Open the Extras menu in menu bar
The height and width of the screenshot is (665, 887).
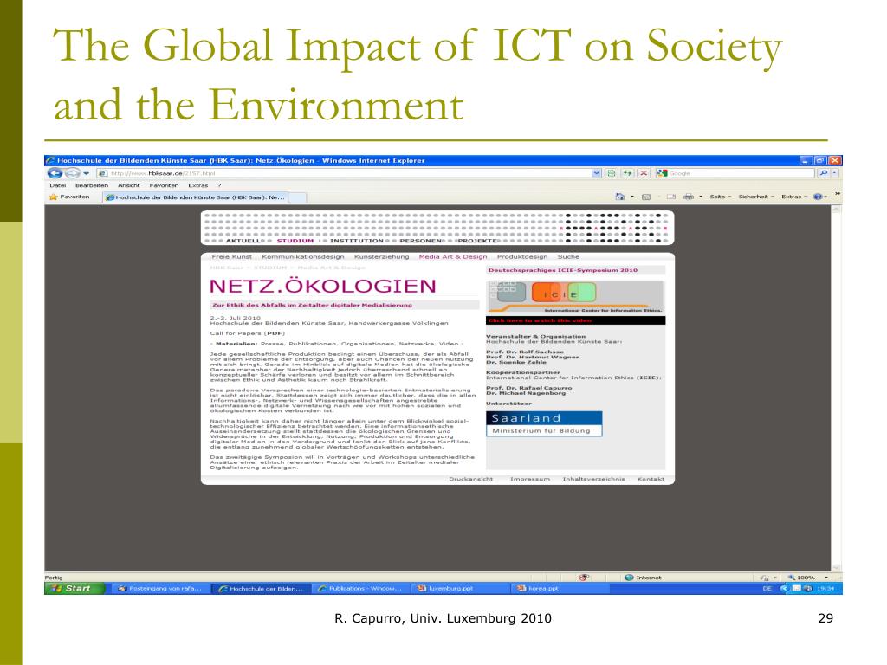point(198,185)
